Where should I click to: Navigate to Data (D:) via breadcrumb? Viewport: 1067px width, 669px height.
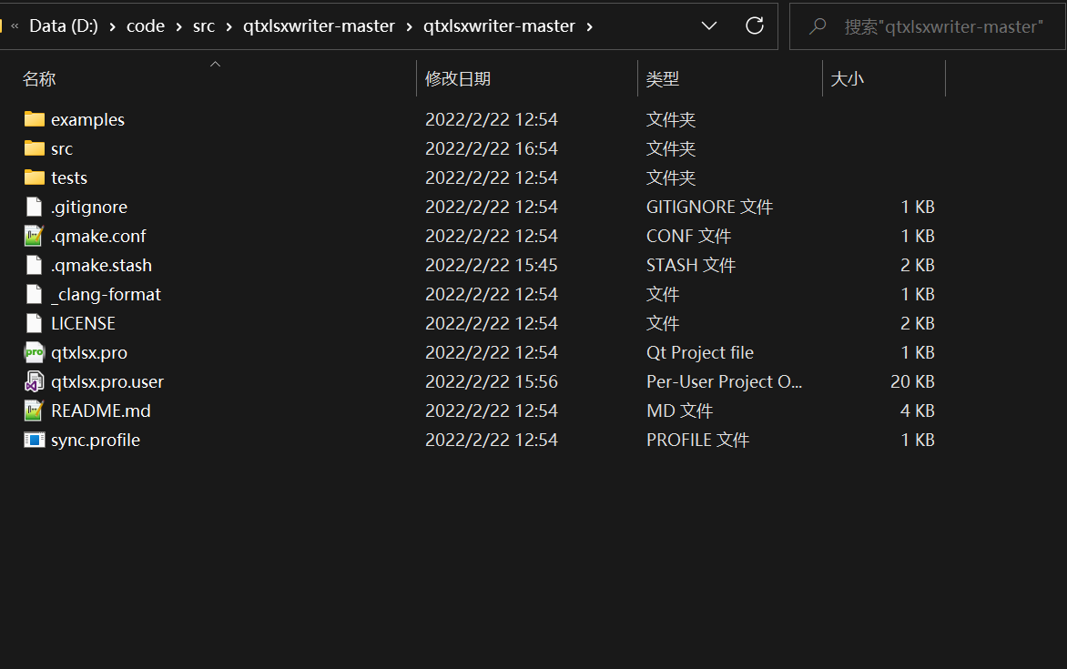[63, 25]
